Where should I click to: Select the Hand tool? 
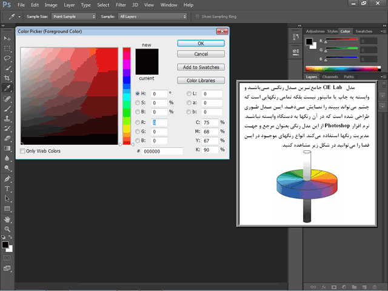click(x=7, y=219)
